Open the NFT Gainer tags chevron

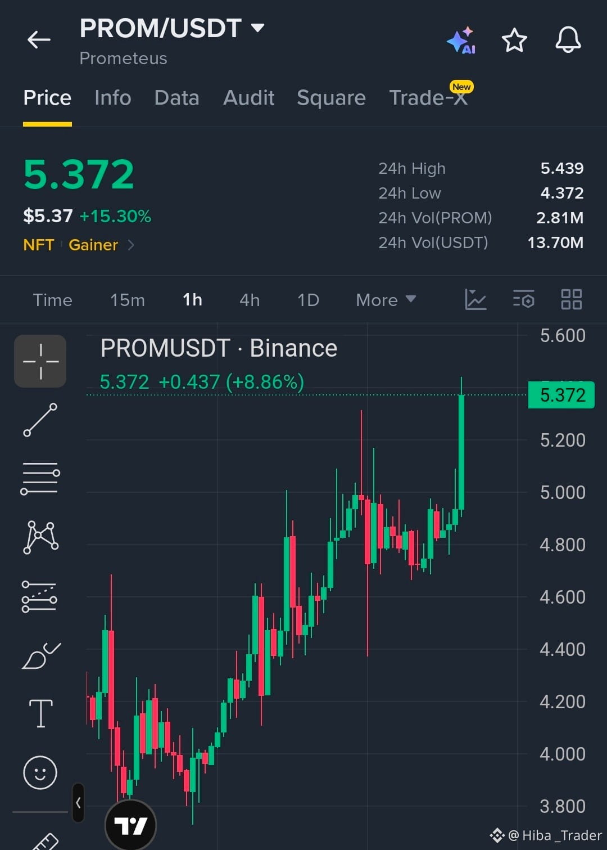pyautogui.click(x=131, y=245)
